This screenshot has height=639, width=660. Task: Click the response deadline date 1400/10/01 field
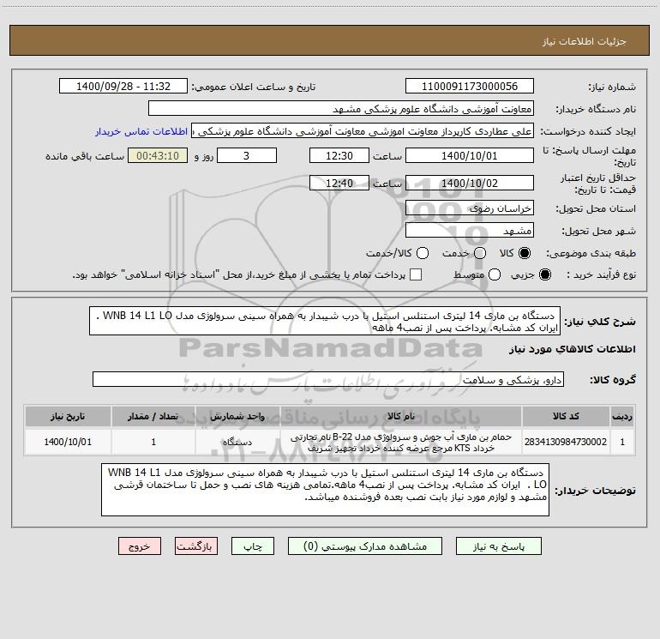470,156
